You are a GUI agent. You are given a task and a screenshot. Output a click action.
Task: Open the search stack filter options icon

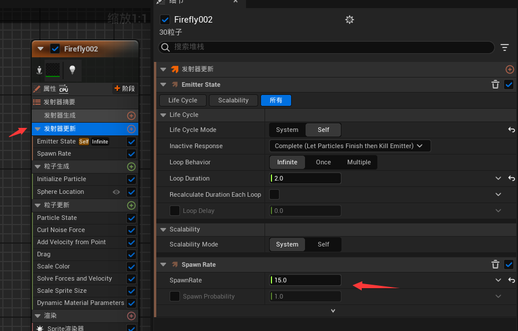click(x=505, y=47)
